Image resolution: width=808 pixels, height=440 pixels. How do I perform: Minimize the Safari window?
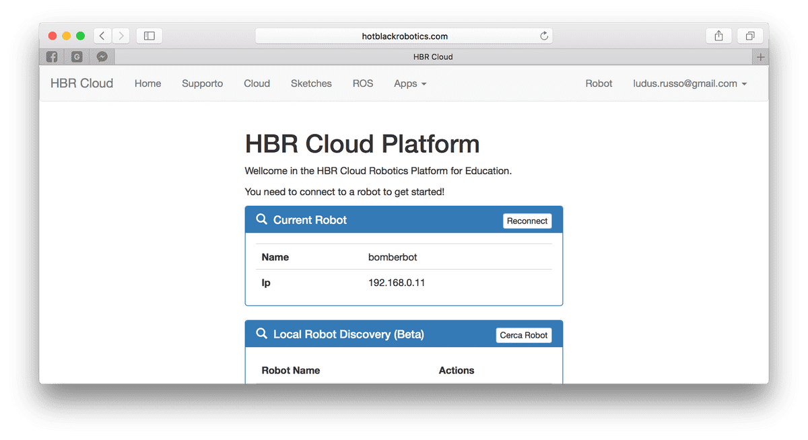(x=67, y=36)
